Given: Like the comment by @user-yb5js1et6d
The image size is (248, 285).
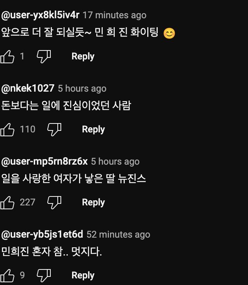Looking at the screenshot, I should (7, 276).
